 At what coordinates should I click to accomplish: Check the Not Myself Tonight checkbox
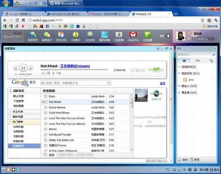pos(46,135)
